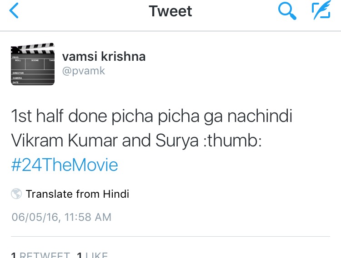View the 1 RETWEET list
The width and height of the screenshot is (341, 258).
(41, 255)
